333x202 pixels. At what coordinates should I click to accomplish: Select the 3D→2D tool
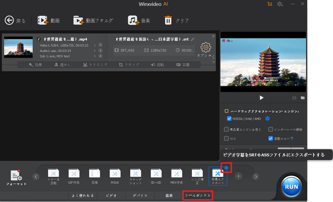point(156,176)
